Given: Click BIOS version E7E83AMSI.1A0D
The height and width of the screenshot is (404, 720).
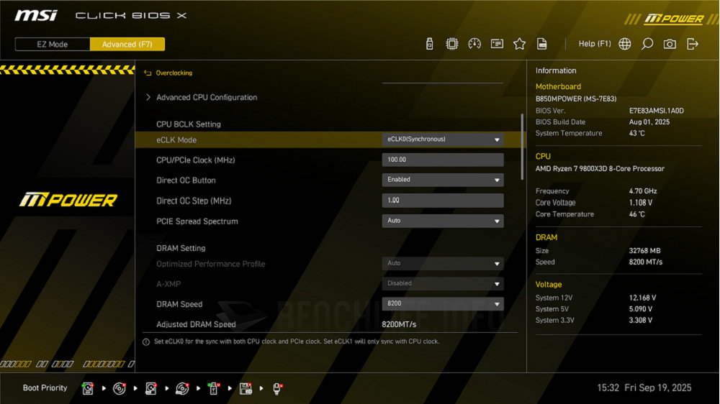Looking at the screenshot, I should tap(656, 111).
